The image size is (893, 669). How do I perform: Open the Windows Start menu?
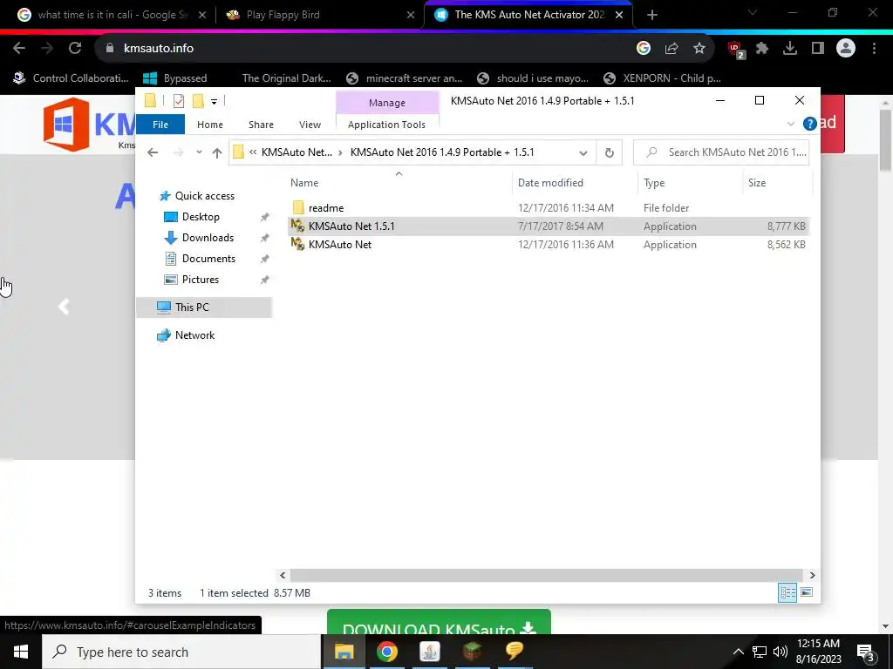pos(21,652)
